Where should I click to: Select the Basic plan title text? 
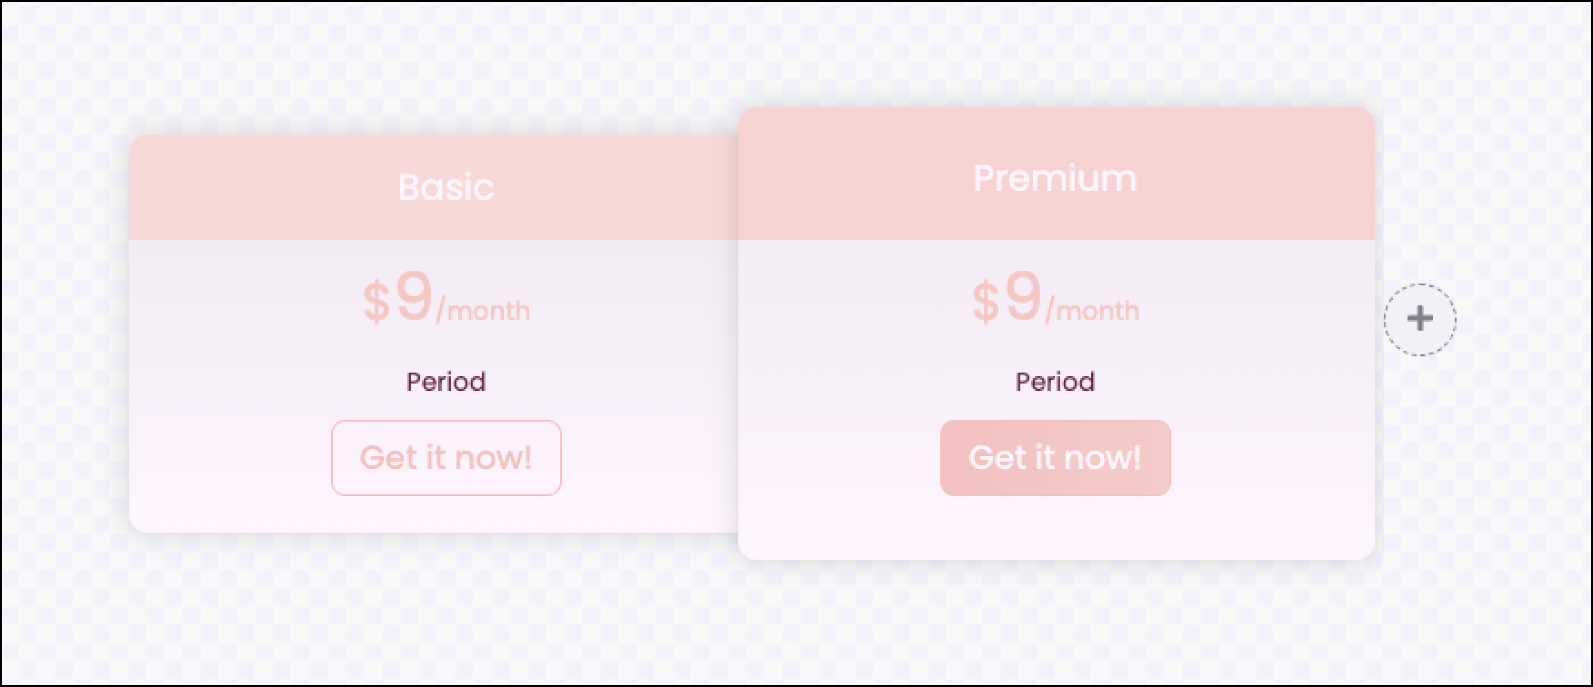(x=446, y=188)
